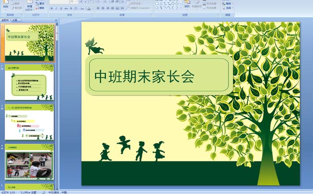This screenshot has width=313, height=194.
Task: Click the Increase Indent icon
Action: [x=117, y=2]
